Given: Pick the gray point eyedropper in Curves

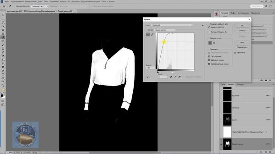Looking at the screenshot, I should pos(175,77).
